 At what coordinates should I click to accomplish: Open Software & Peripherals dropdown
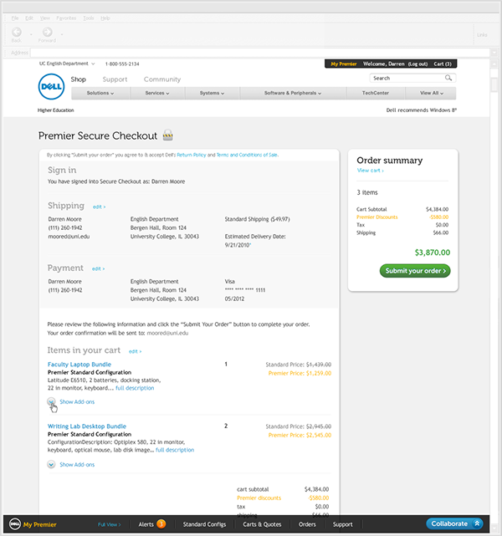pos(293,93)
